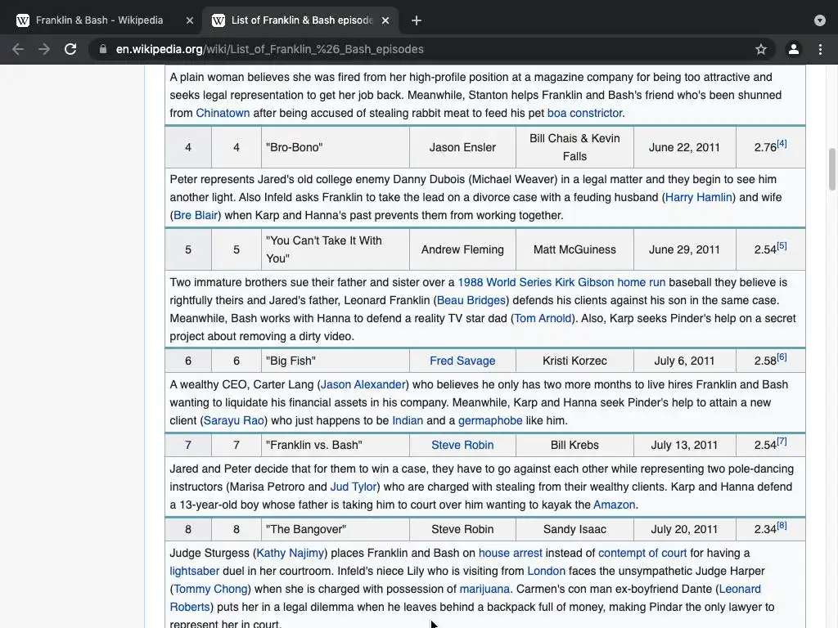Click the Bill Krebs writer cell
This screenshot has height=628, width=838.
(574, 446)
